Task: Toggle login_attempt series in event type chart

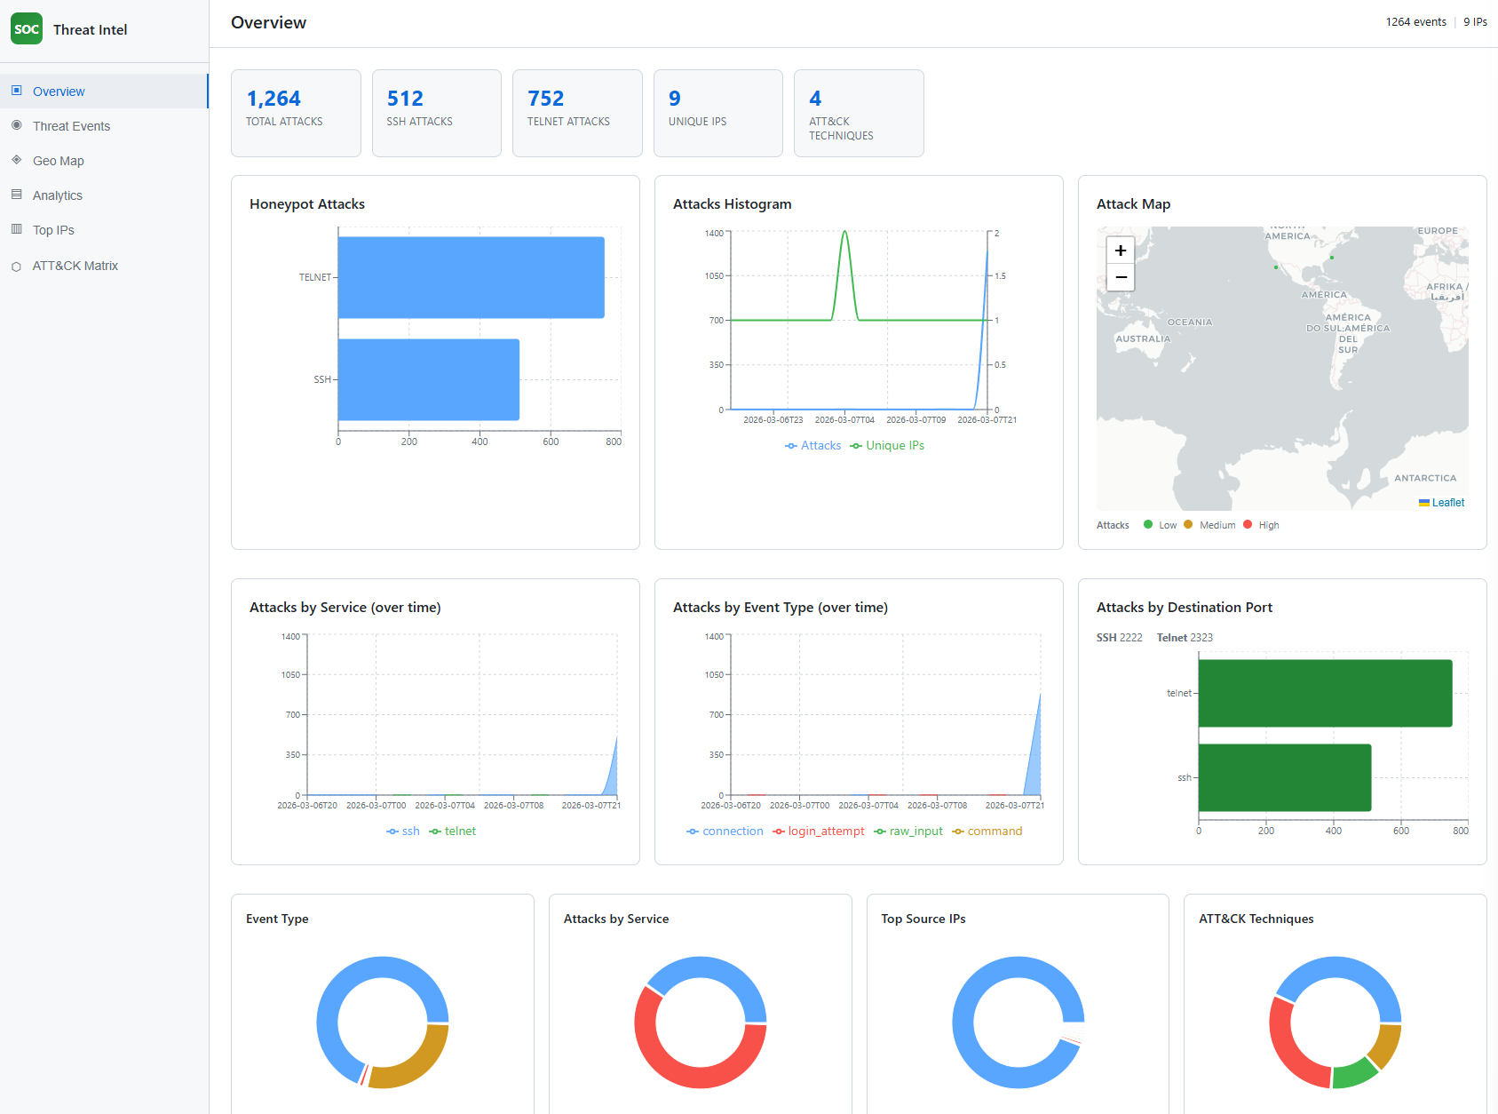Action: tap(818, 832)
